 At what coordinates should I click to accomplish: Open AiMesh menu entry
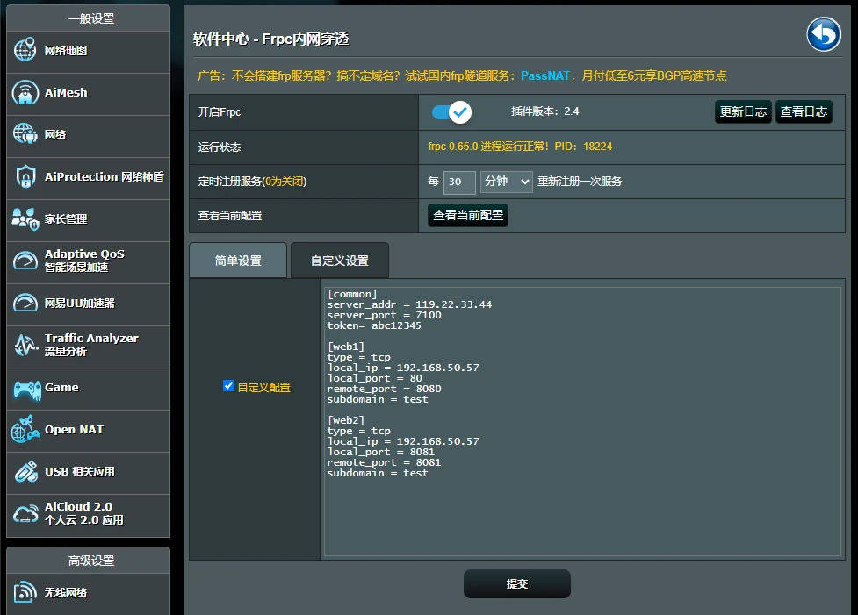point(88,94)
